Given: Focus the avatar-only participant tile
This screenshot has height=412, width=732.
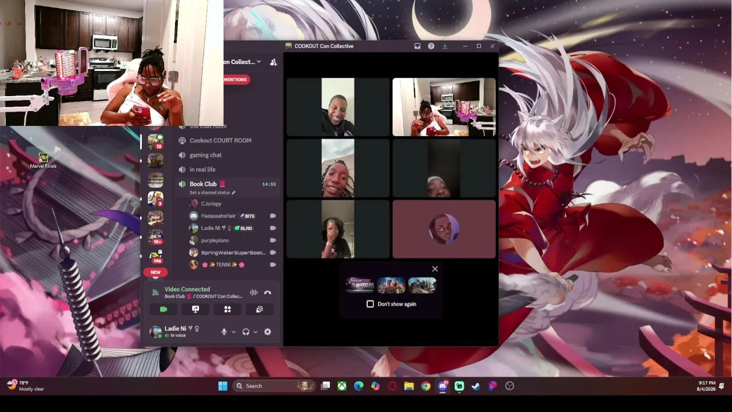Looking at the screenshot, I should coord(444,229).
